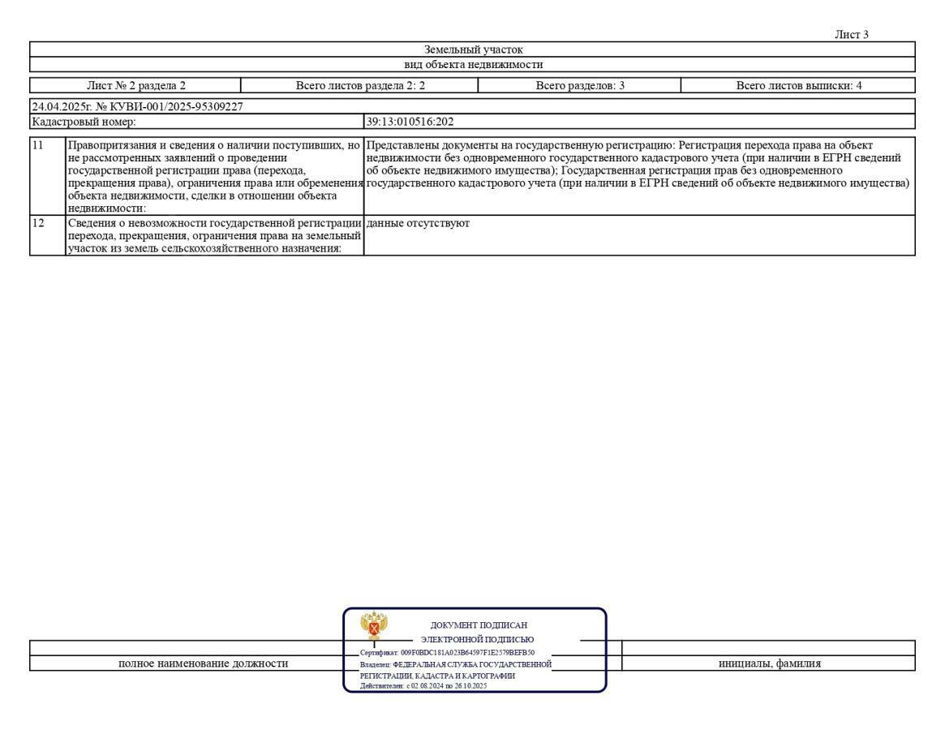Select the 'Земельный участок' heading
The height and width of the screenshot is (730, 945).
(473, 49)
